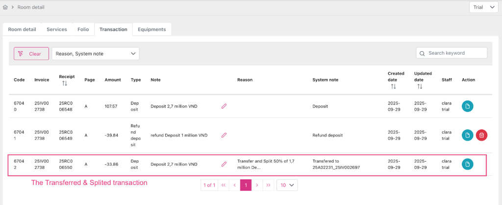Viewport: 502px width, 205px height.
Task: Open the Trial dropdown
Action: pyautogui.click(x=483, y=7)
